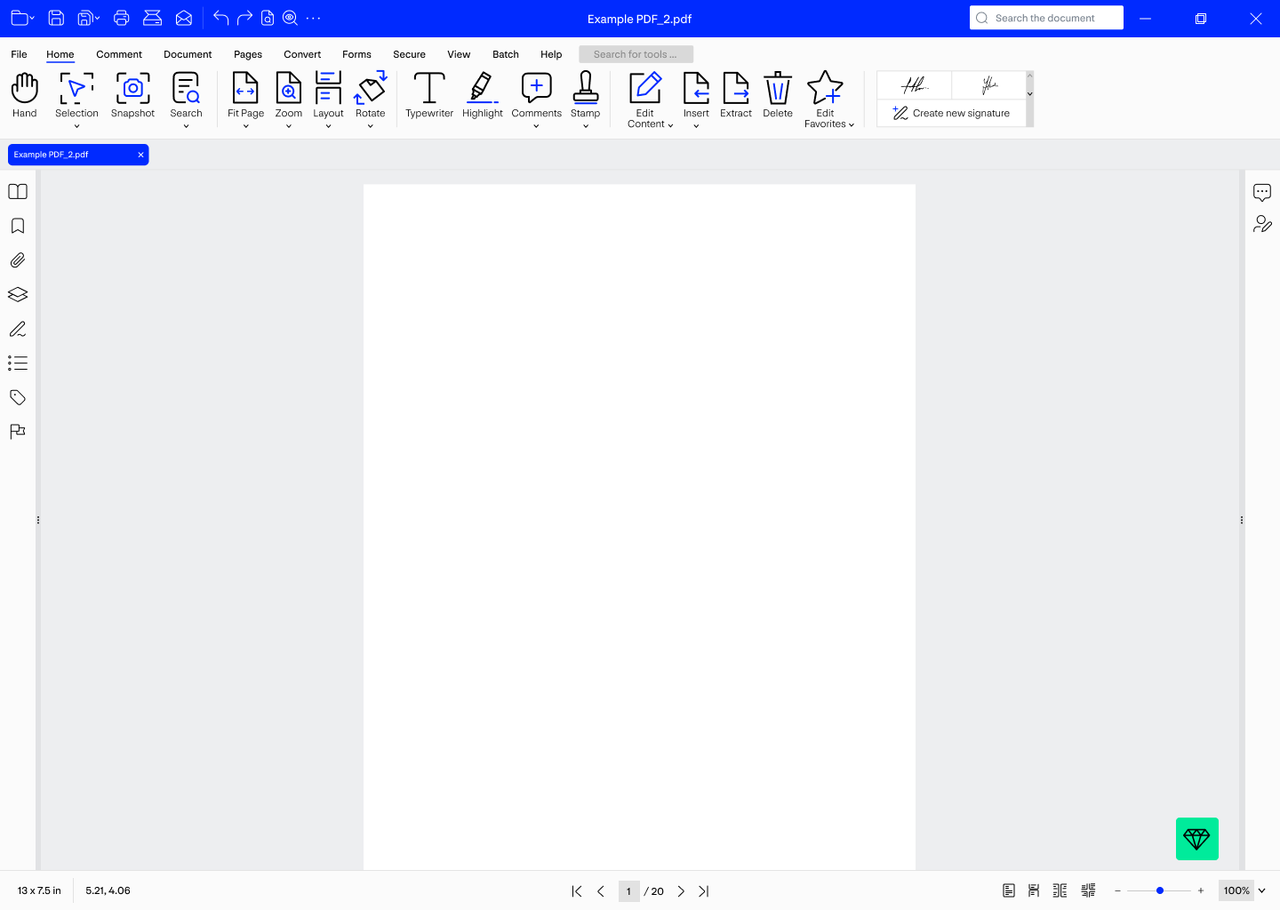Screen dimensions: 1280x910
Task: Expand the Edit Content dropdown
Action: click(670, 125)
